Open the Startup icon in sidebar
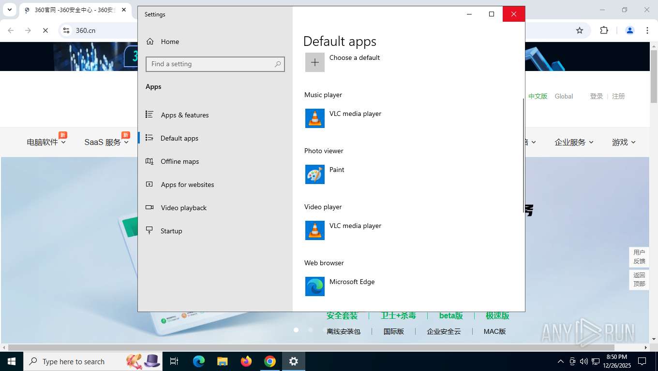658x371 pixels. pos(150,230)
